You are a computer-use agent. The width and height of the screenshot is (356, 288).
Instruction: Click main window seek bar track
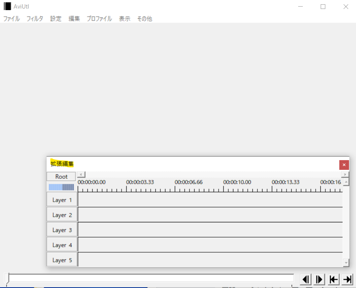pos(151,278)
